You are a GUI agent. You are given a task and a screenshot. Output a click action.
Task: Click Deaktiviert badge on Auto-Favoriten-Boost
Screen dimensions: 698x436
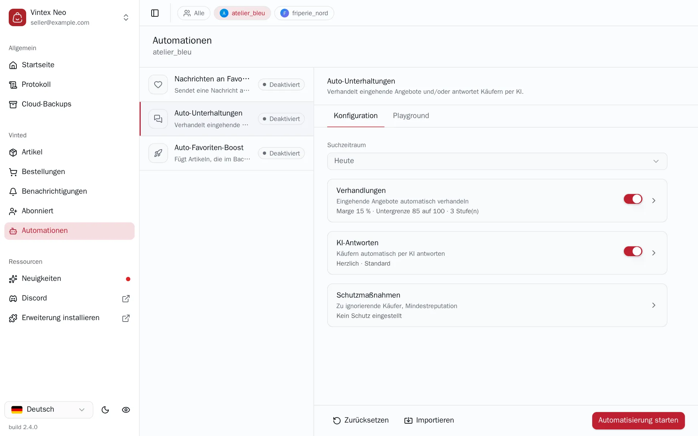click(x=281, y=153)
